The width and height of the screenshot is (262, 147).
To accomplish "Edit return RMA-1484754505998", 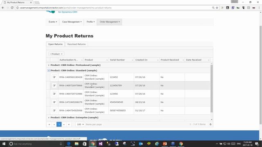I will [54, 111].
